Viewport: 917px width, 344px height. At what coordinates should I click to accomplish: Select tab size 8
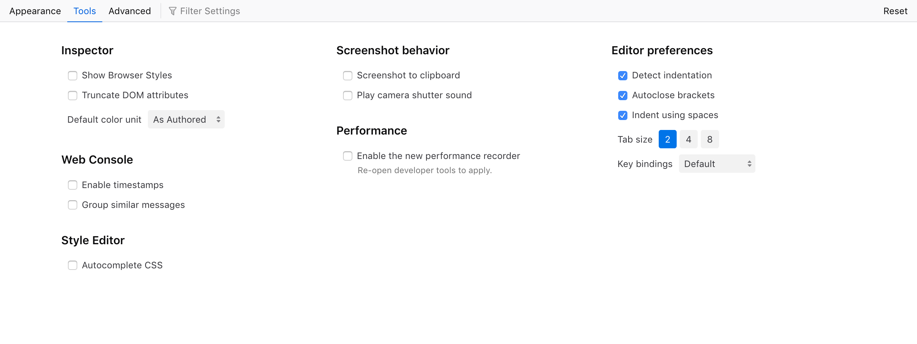pos(710,139)
